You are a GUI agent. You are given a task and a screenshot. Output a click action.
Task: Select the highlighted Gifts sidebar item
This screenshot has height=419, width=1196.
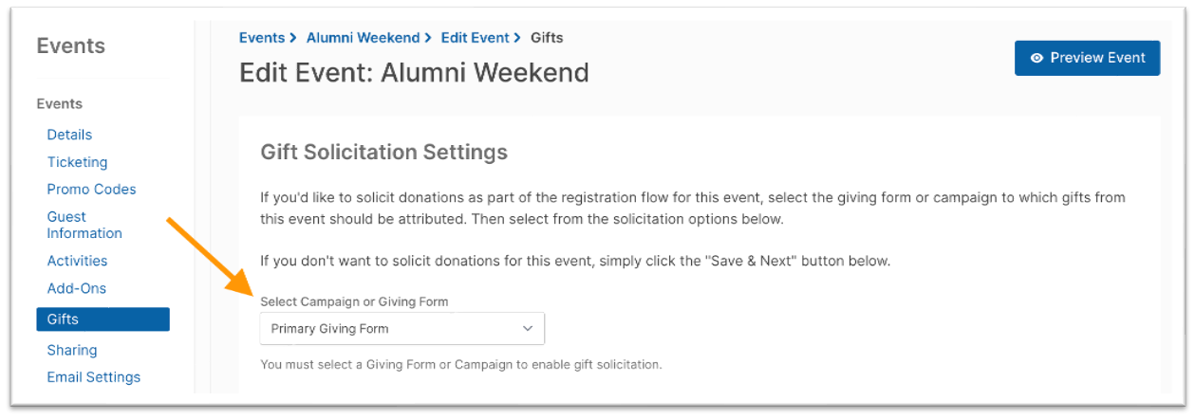(x=103, y=319)
